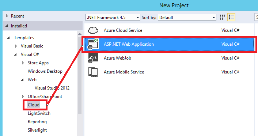This screenshot has height=136, width=258.
Task: Select Windows Desktop template category
Action: pos(45,71)
